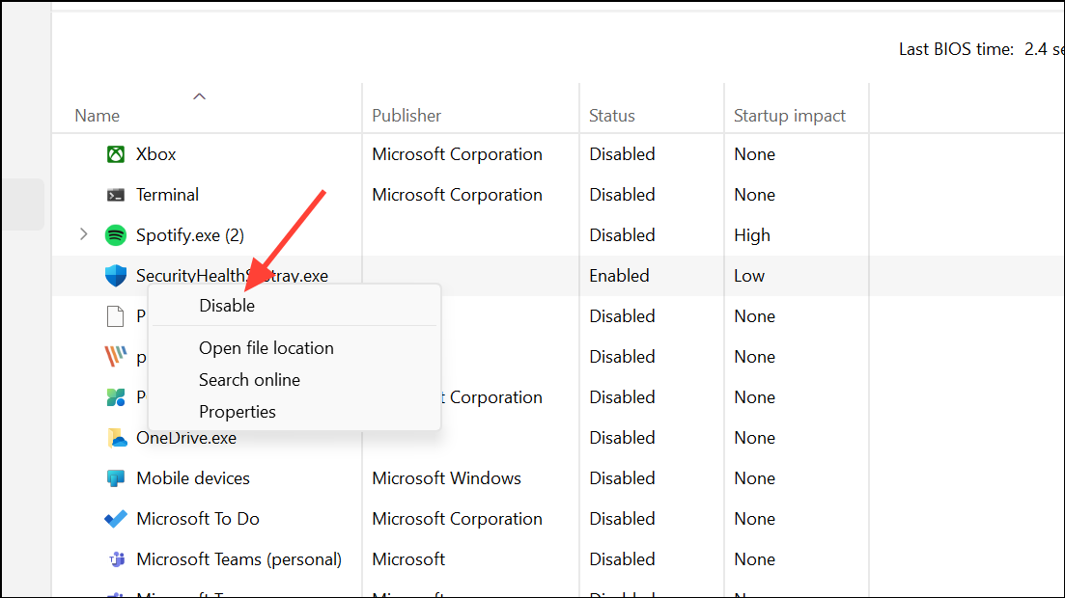Expand the Spotify.exe (2) group

click(84, 234)
